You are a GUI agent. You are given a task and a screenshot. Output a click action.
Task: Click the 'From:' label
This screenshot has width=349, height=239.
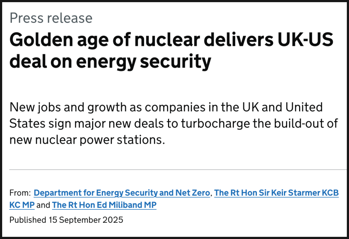(20, 193)
